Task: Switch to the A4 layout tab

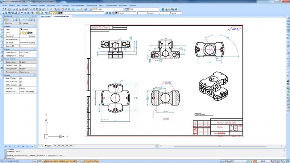Action: click(x=55, y=146)
